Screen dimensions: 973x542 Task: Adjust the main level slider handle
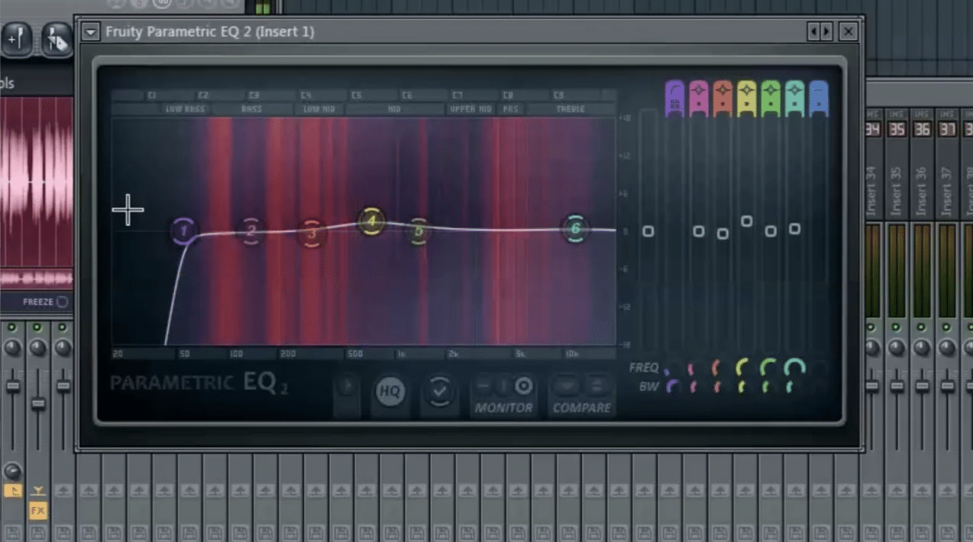click(648, 231)
